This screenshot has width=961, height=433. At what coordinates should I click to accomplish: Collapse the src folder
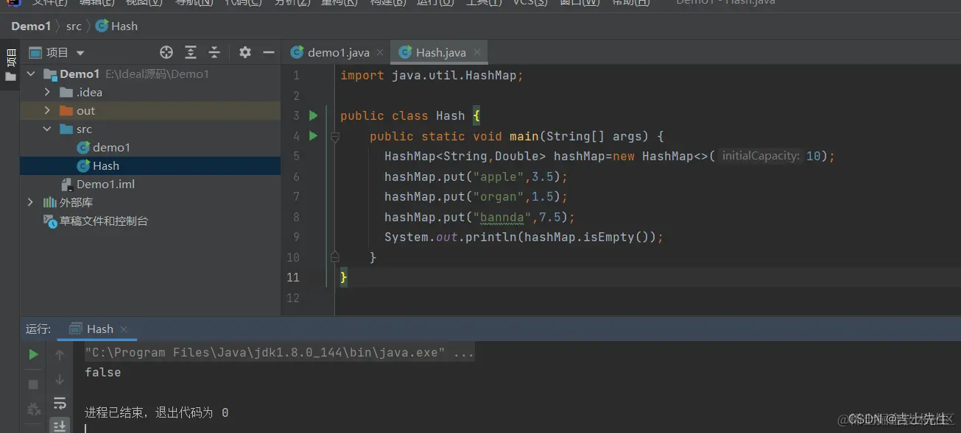coord(47,129)
